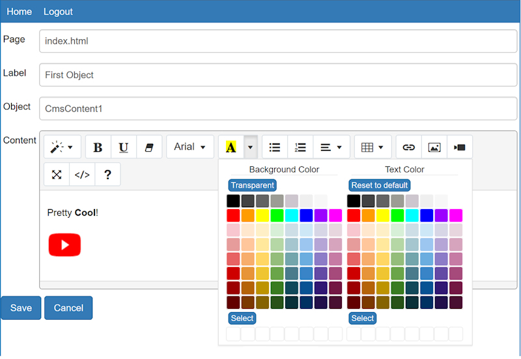This screenshot has height=359, width=521.
Task: Click the ordered numbered list icon
Action: pyautogui.click(x=300, y=147)
